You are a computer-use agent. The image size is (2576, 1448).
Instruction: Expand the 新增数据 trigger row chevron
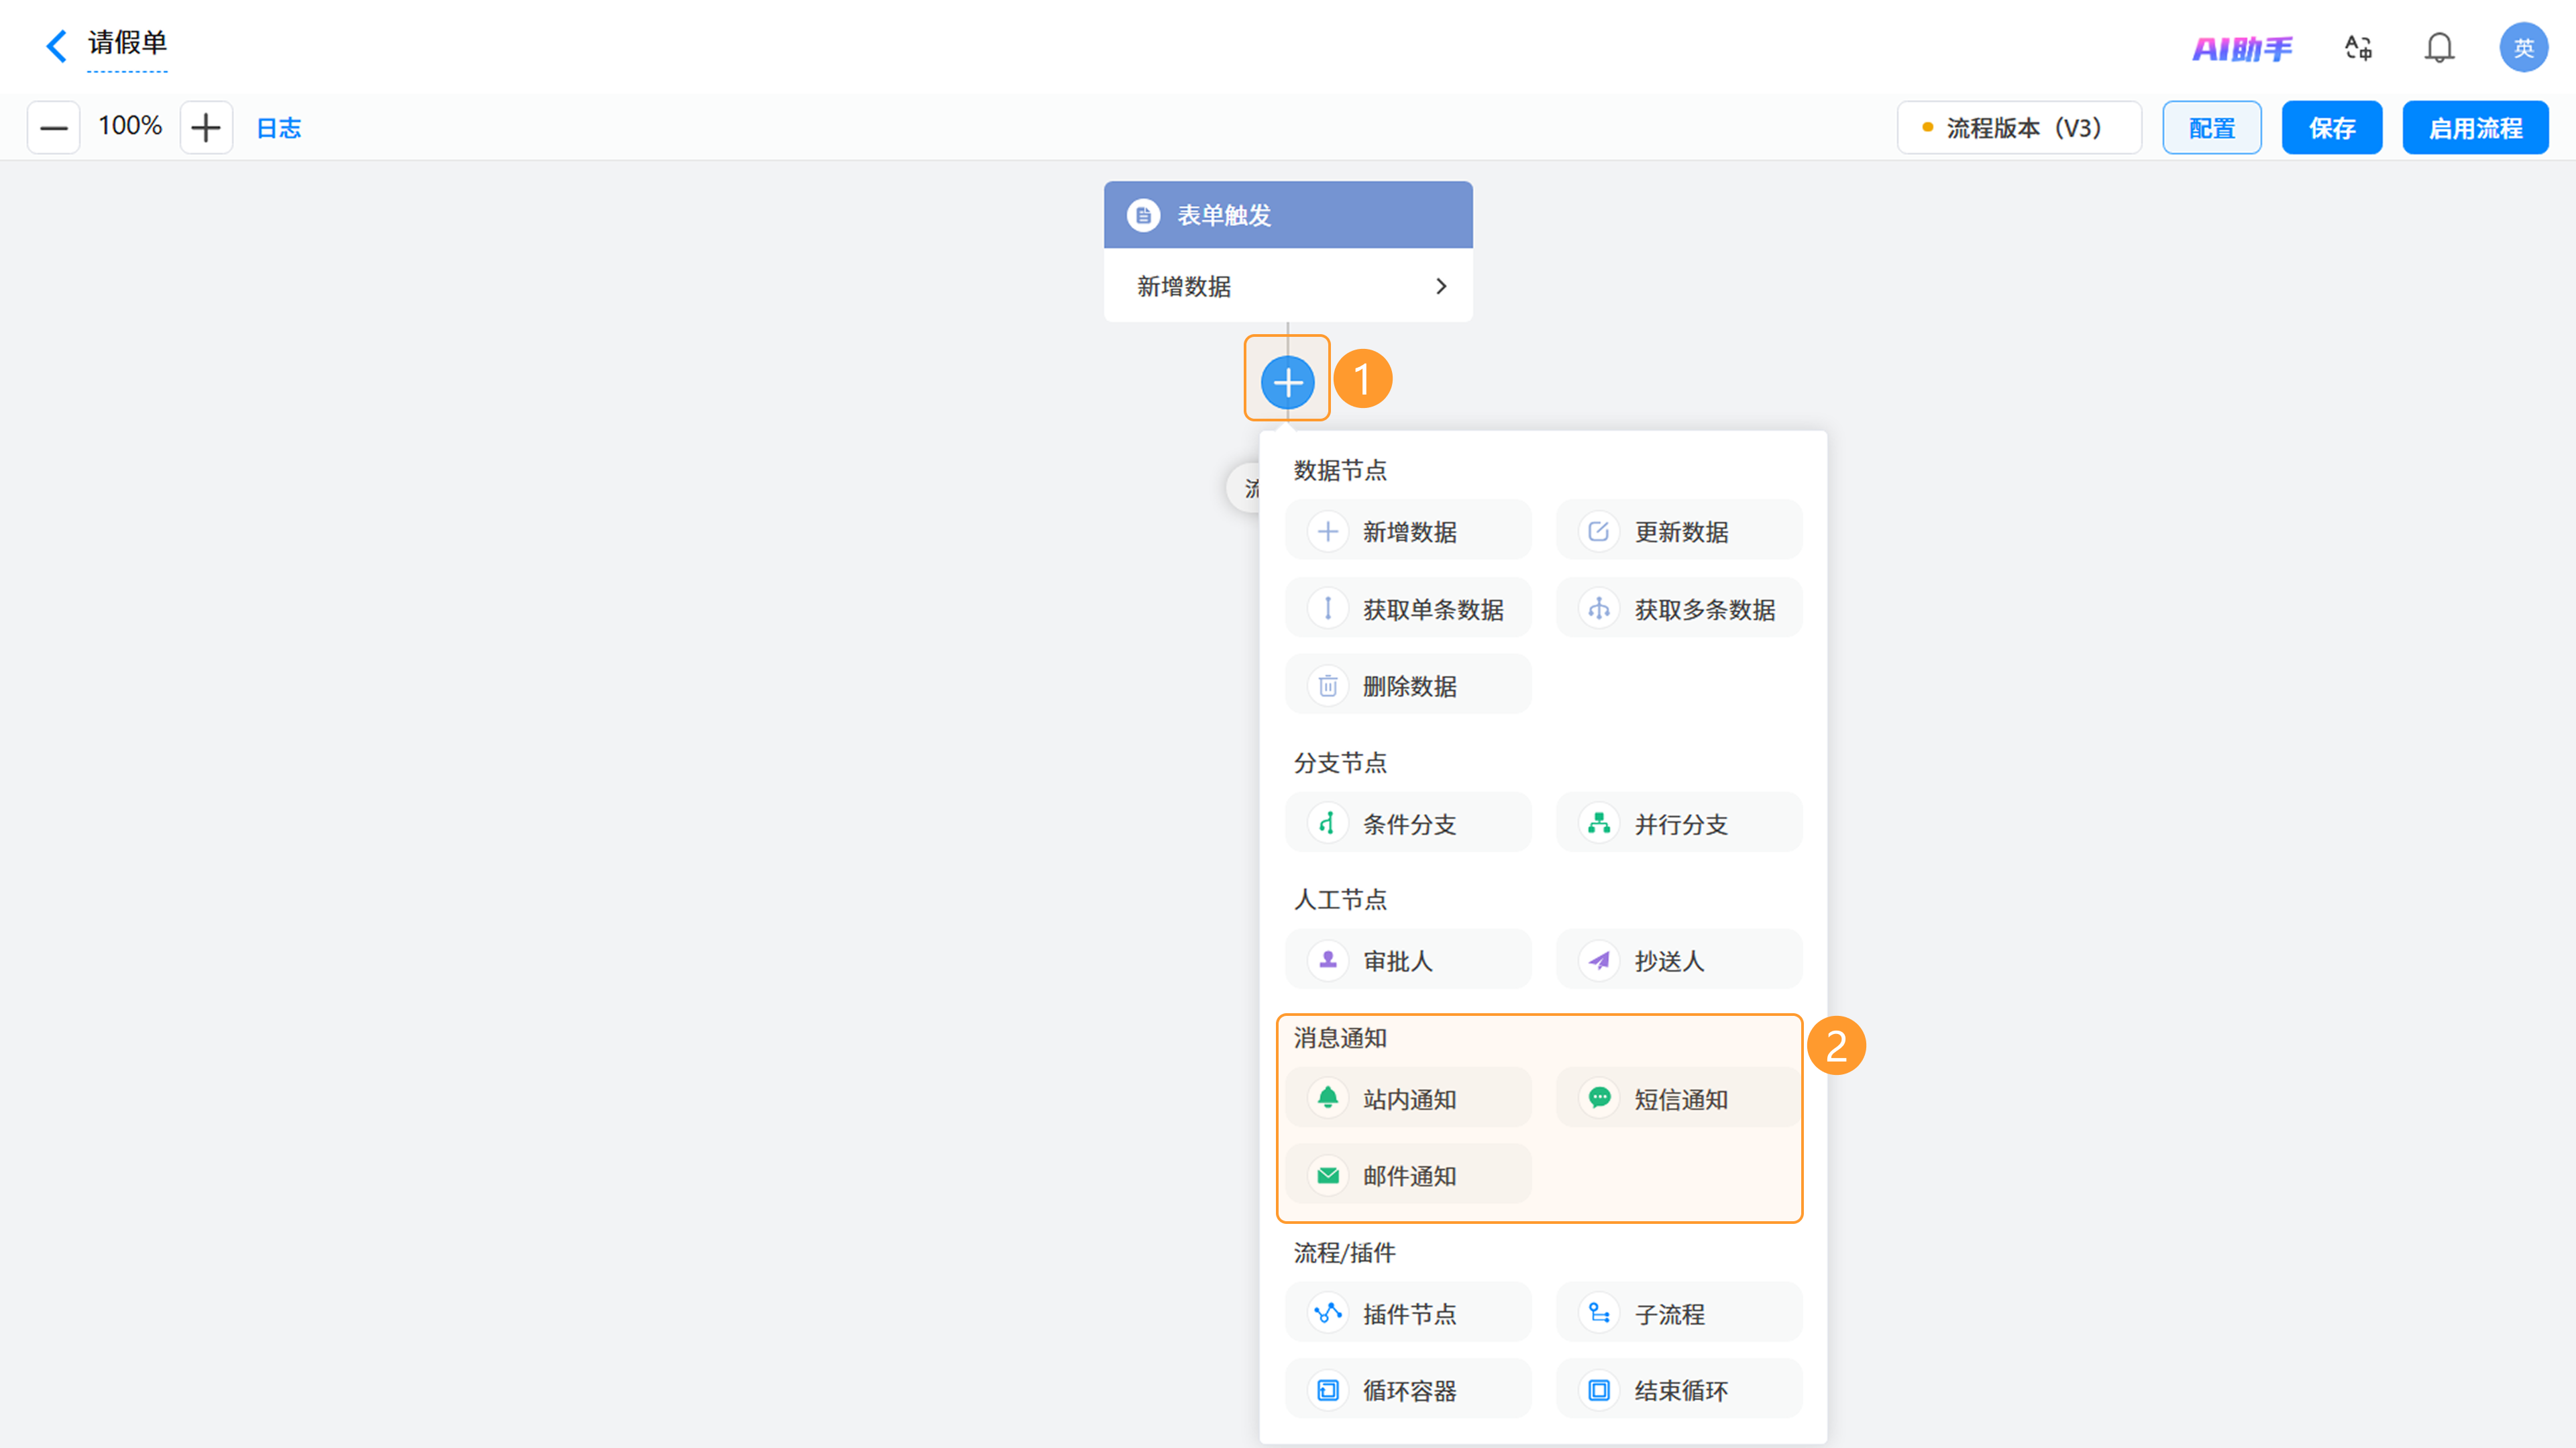click(1441, 287)
